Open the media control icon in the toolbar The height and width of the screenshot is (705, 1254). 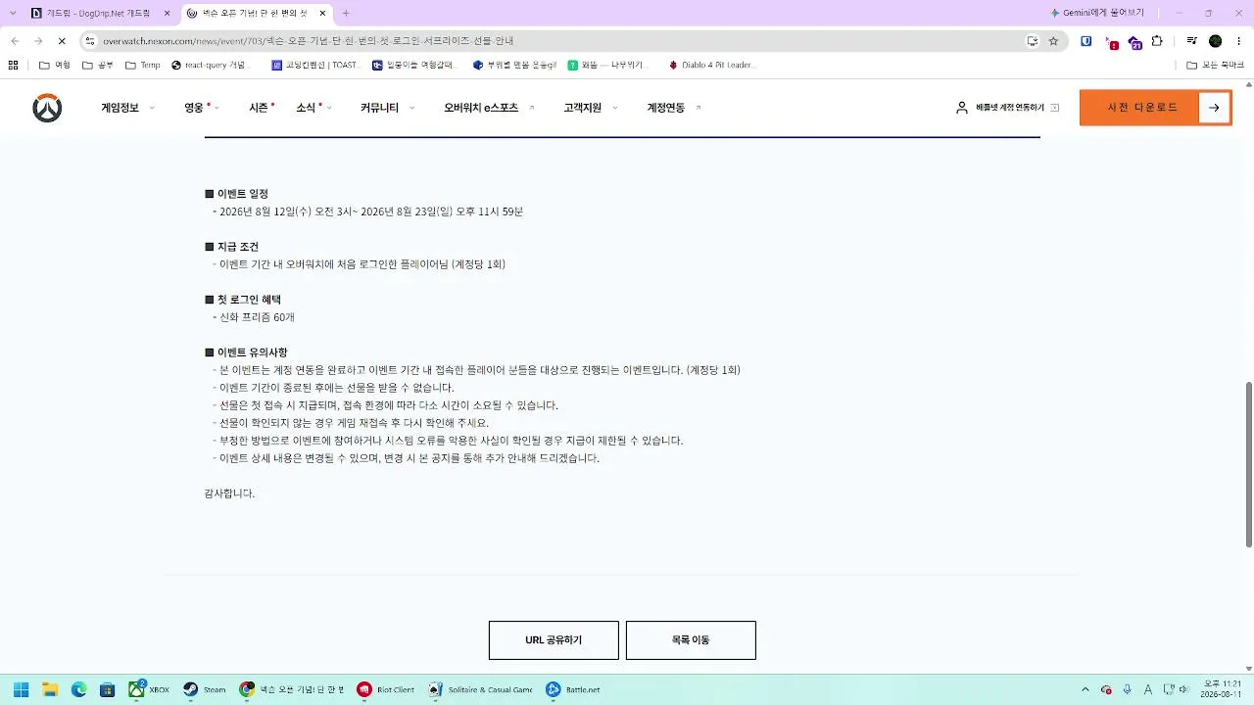1191,41
